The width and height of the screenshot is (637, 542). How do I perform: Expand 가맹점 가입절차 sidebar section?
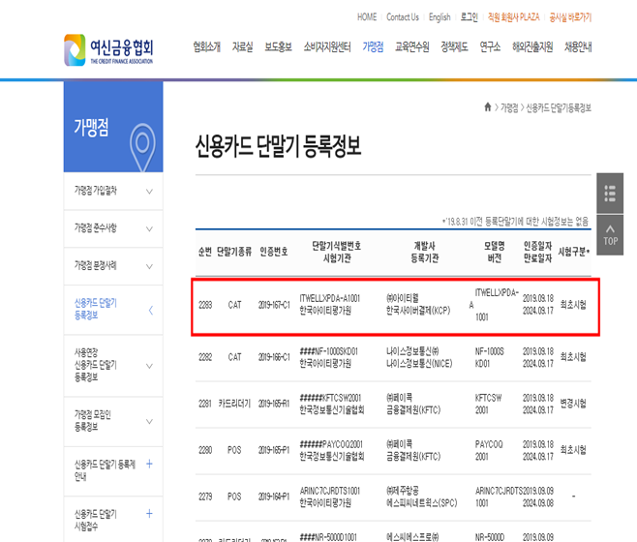[149, 192]
